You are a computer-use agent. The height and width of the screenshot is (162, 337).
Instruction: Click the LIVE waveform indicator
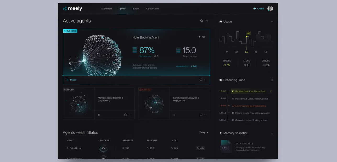coord(186,66)
